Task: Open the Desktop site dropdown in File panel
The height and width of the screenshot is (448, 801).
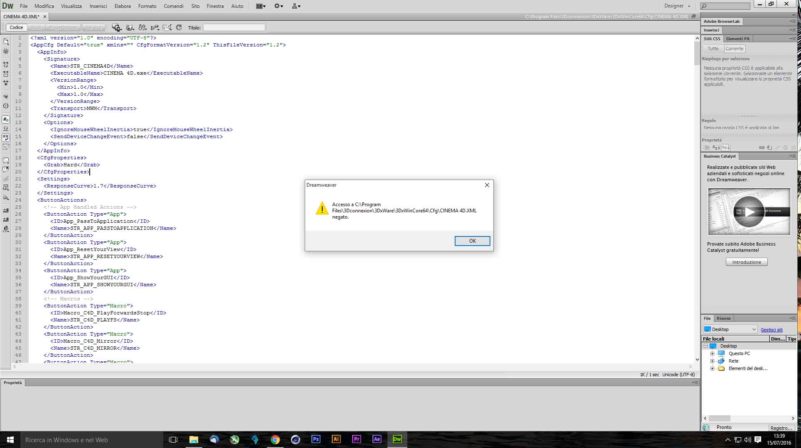Action: (730, 329)
